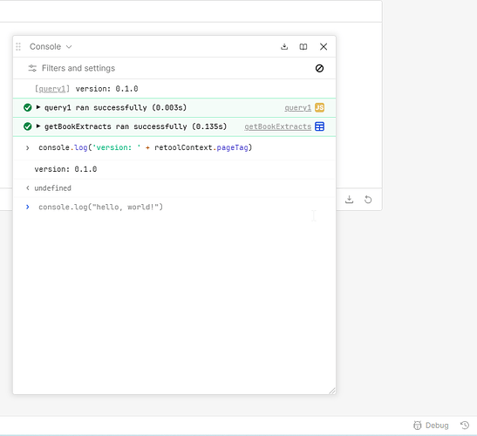477x436 pixels.
Task: Expand the query1 ran successfully entry
Action: 38,107
